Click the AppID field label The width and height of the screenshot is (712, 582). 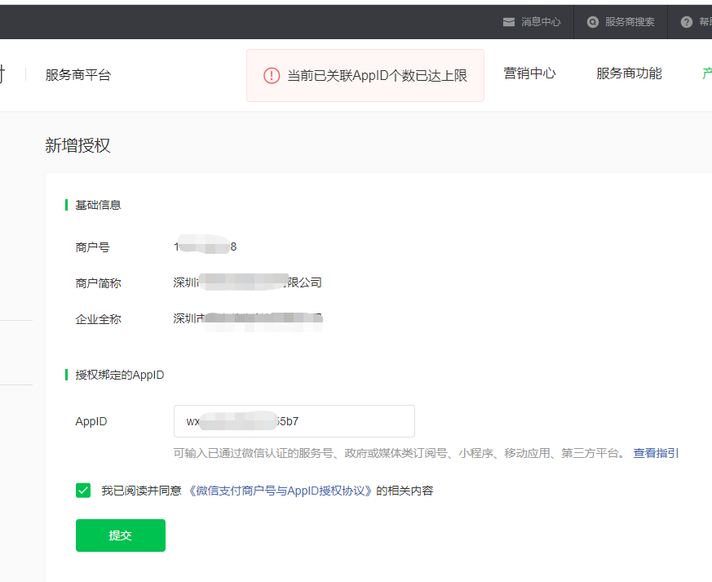coord(91,421)
